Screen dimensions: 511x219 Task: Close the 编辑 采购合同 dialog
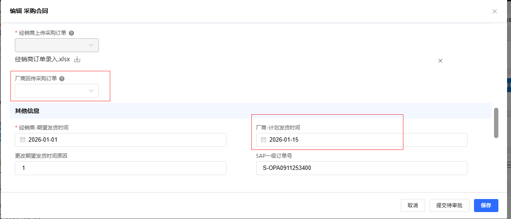494,11
